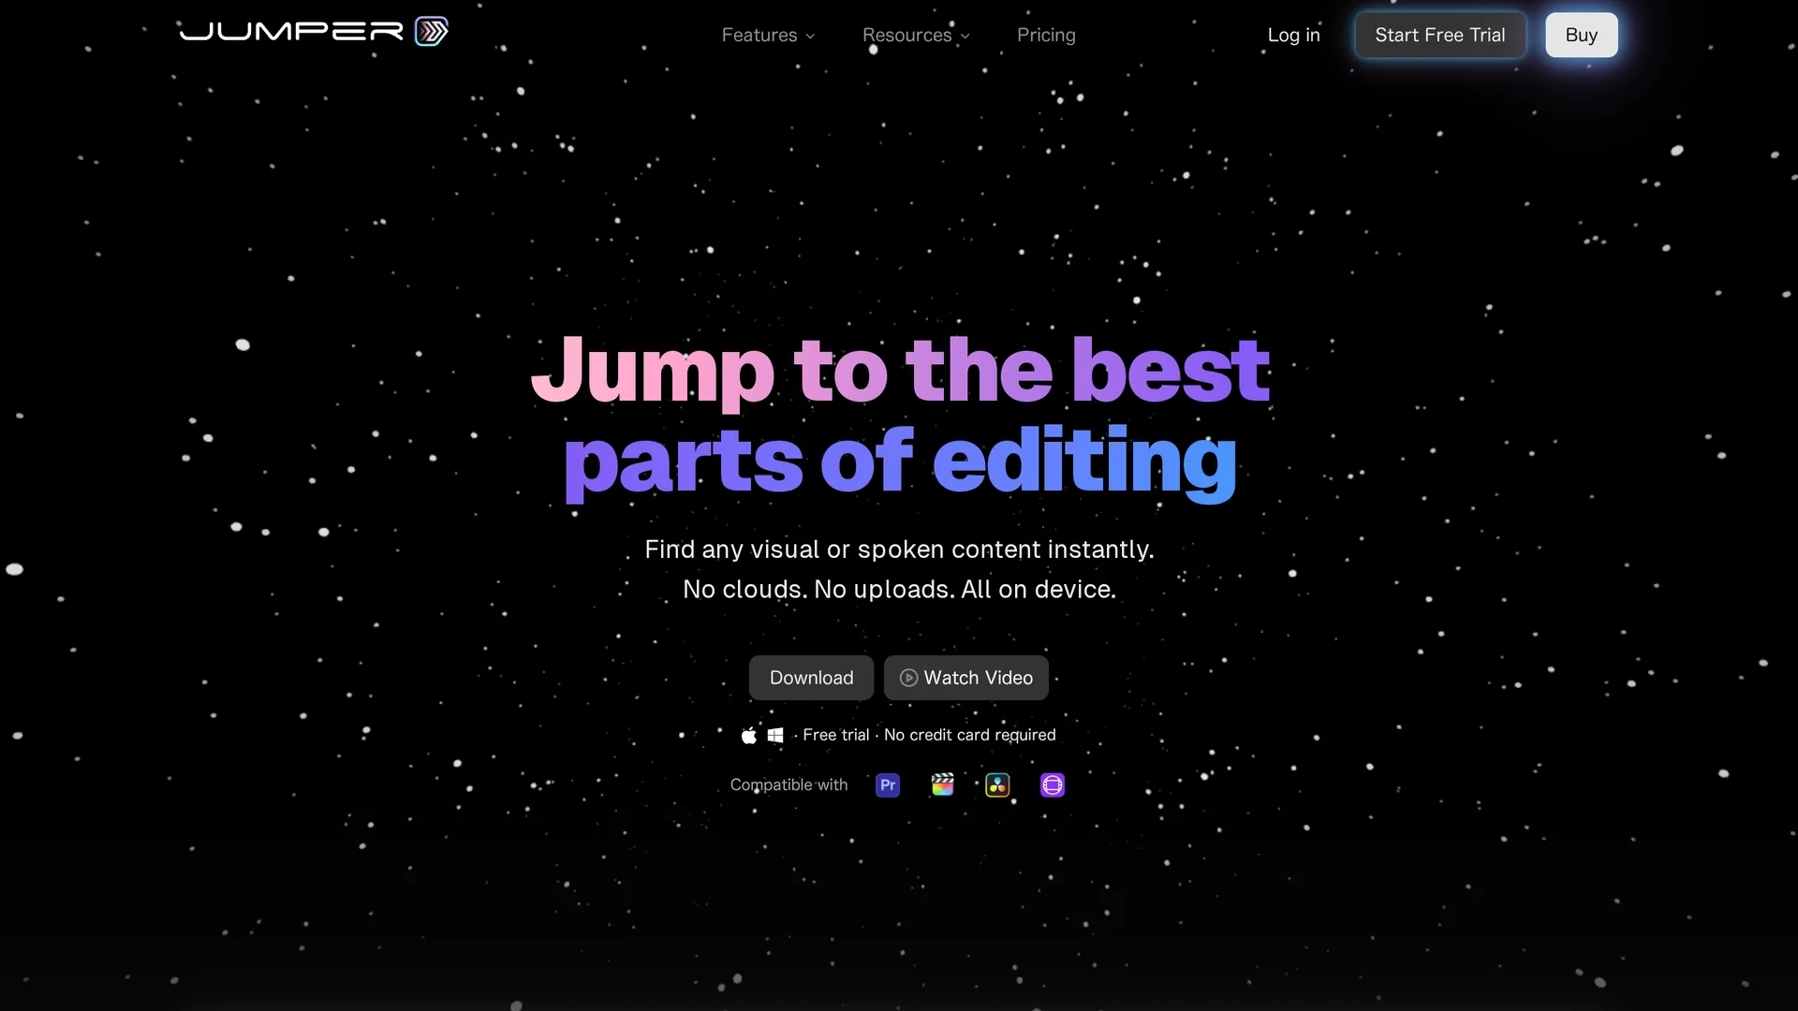Click the Log in link
This screenshot has width=1798, height=1011.
(1293, 35)
